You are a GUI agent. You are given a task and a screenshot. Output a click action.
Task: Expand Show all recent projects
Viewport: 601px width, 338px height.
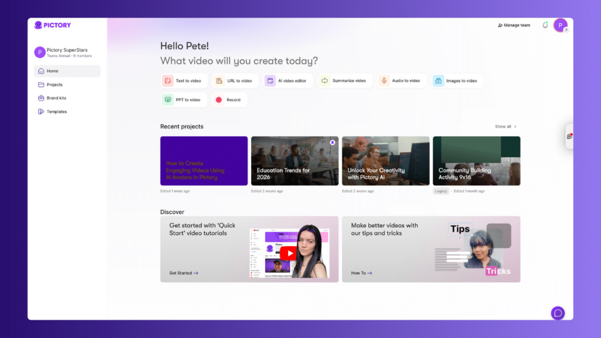[x=505, y=127]
